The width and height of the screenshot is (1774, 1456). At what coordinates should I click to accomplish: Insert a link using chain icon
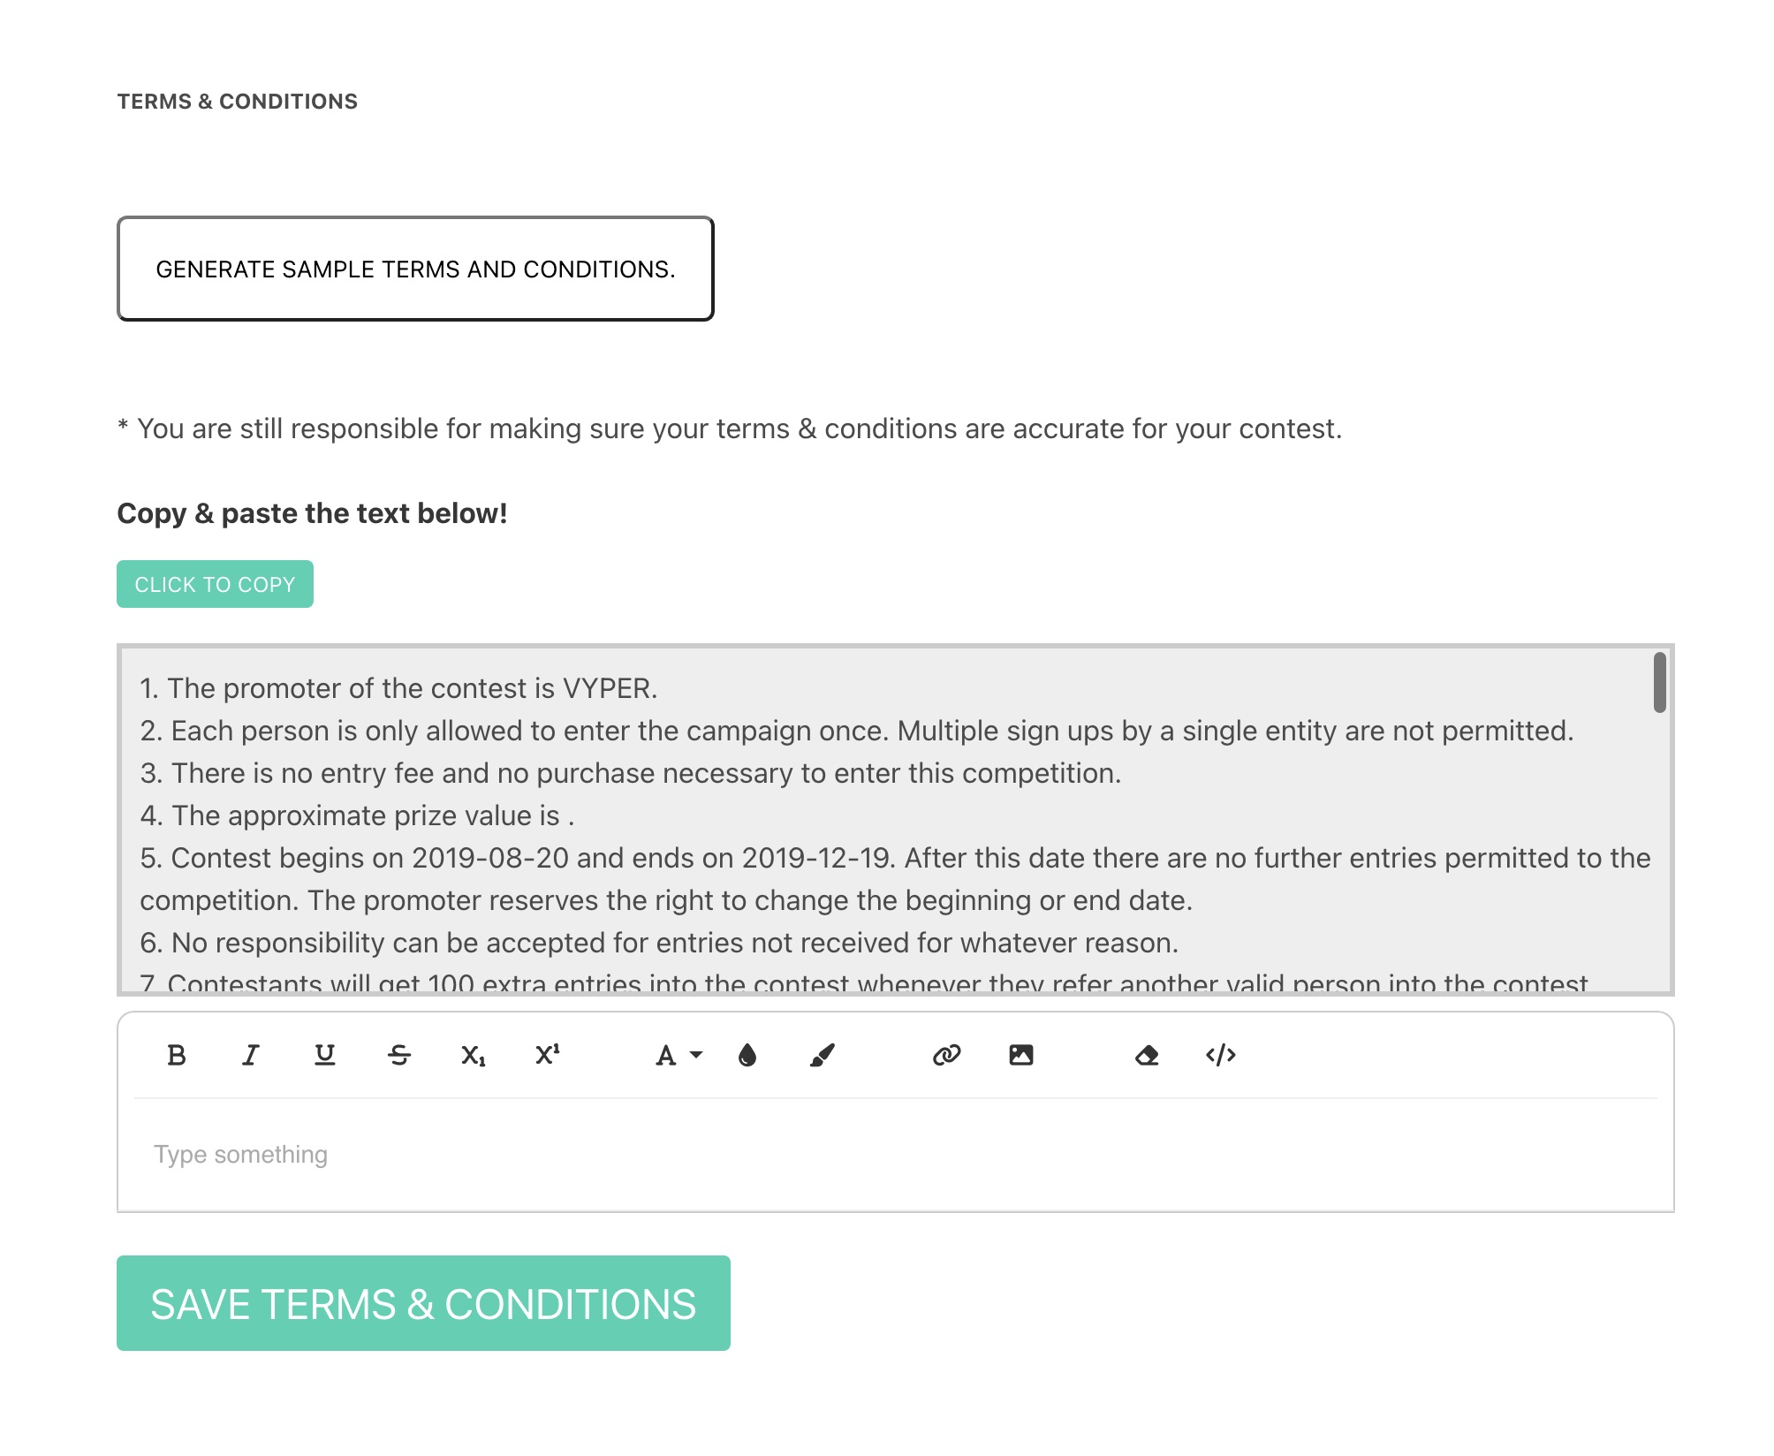(x=947, y=1055)
